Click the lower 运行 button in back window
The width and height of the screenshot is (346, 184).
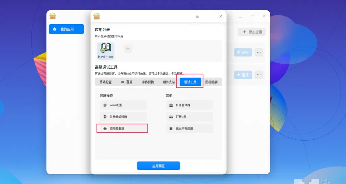point(243,75)
